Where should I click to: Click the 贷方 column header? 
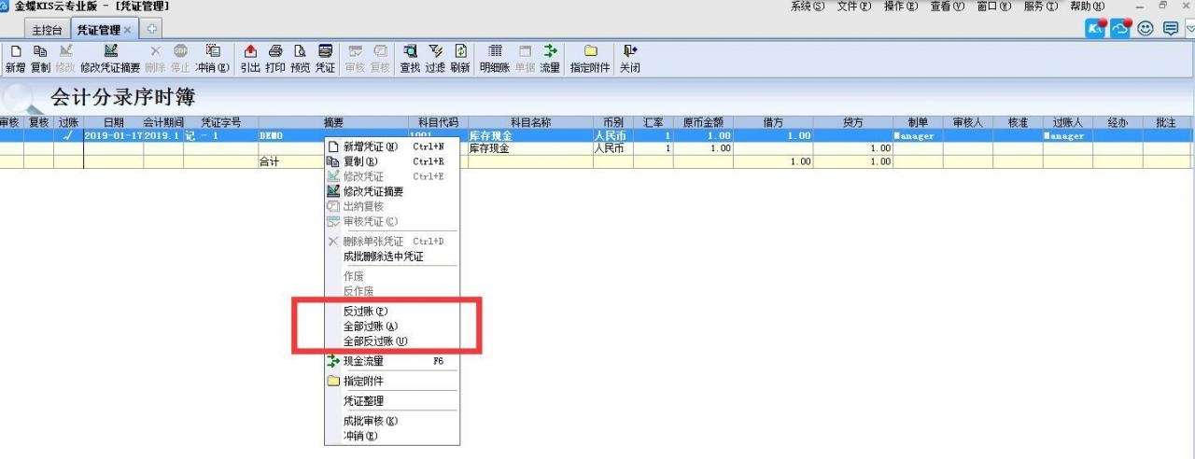[852, 122]
